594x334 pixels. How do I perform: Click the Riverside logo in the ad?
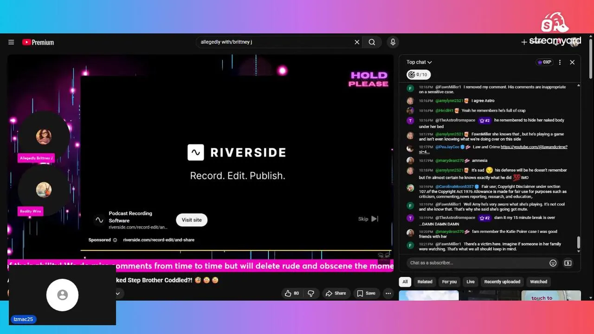(x=236, y=152)
